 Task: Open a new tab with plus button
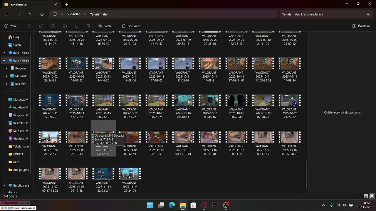[66, 4]
